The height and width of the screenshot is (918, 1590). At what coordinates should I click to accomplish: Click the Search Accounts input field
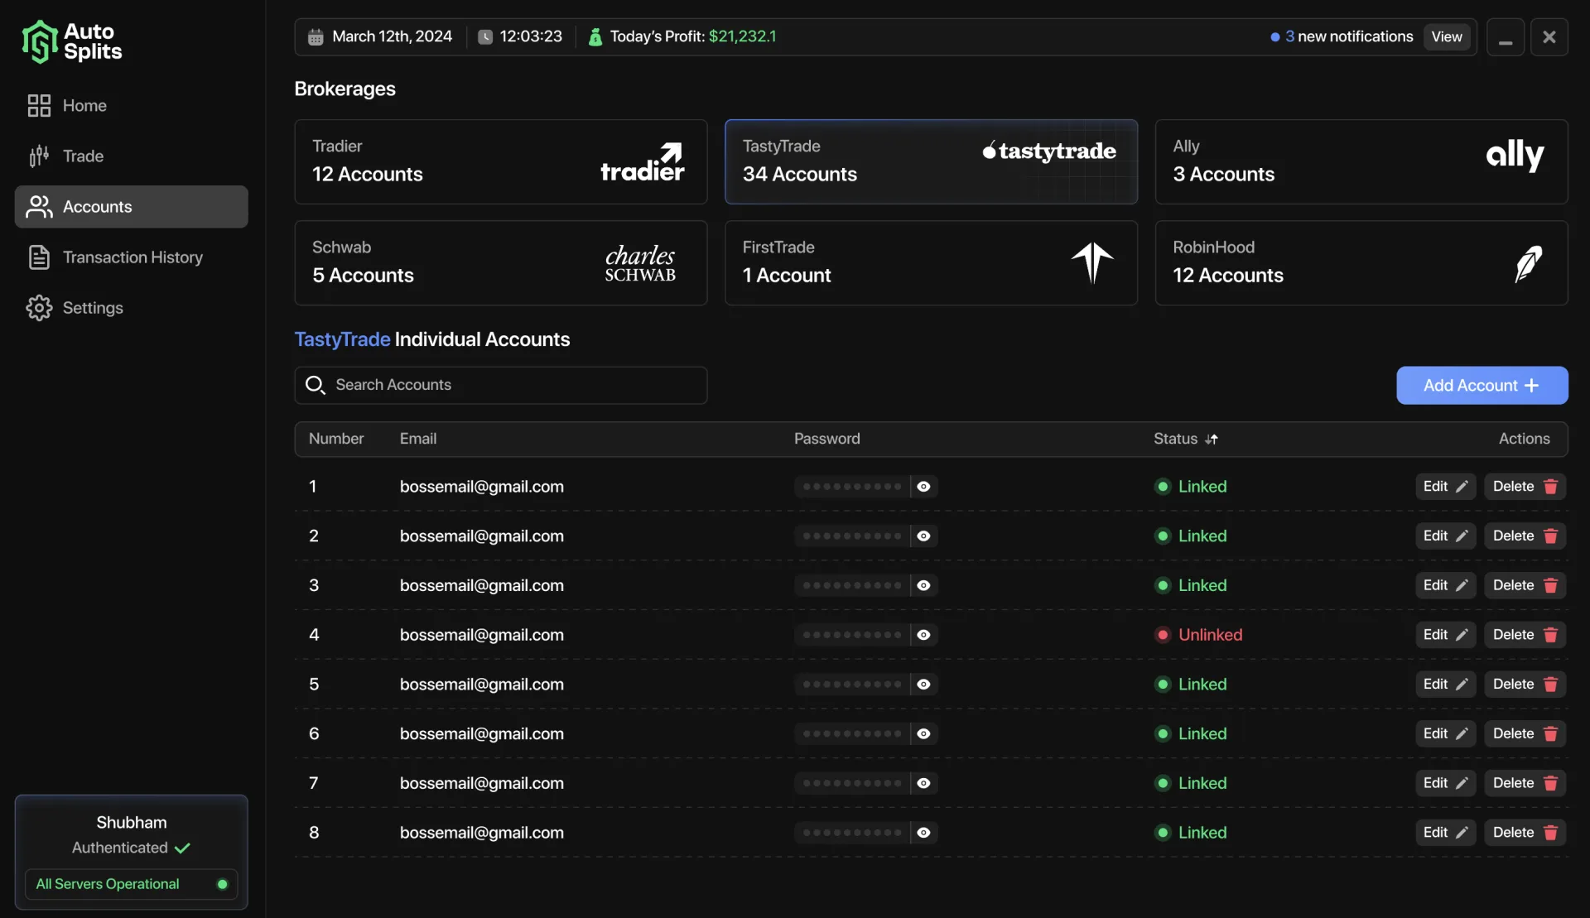pyautogui.click(x=500, y=385)
